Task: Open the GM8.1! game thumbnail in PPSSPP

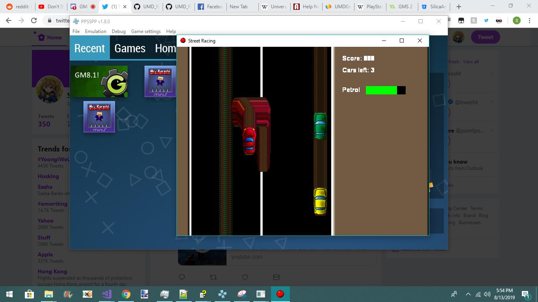Action: [x=99, y=81]
